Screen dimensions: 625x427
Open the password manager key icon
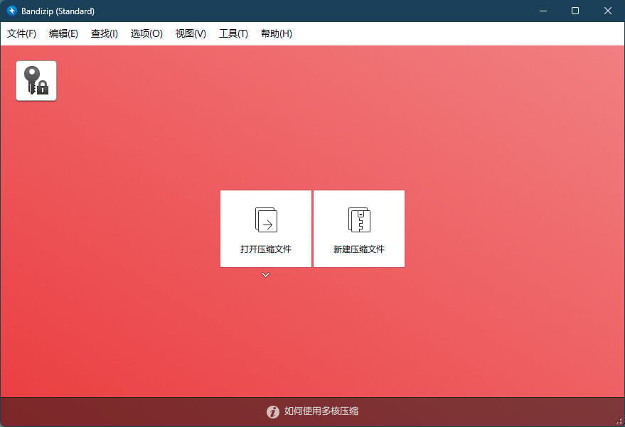pos(36,80)
